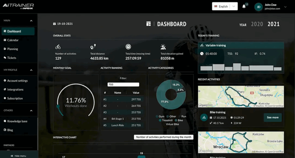Click the JD user avatar
This screenshot has width=295, height=158.
point(258,7)
